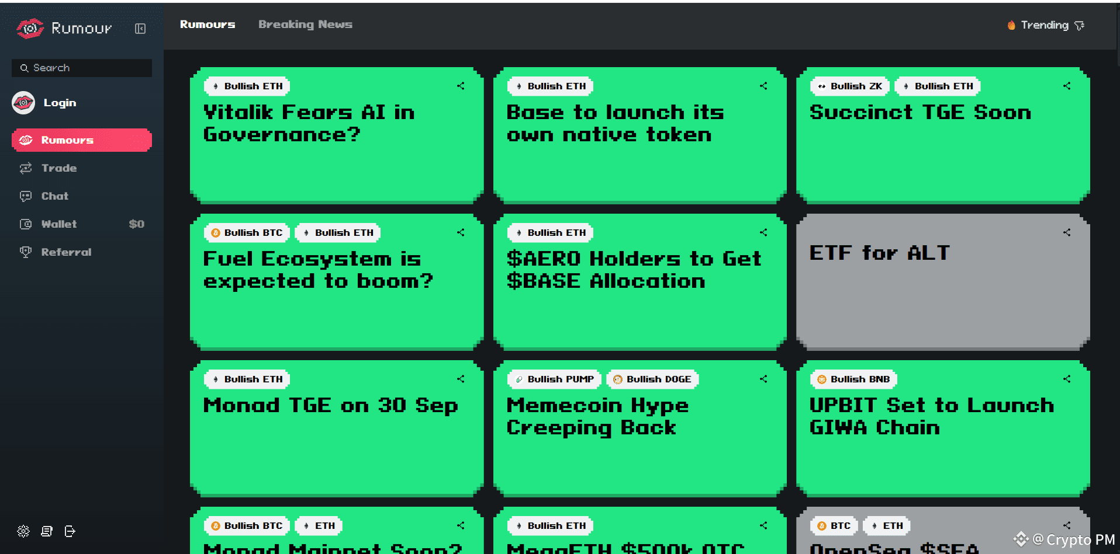Share the Vitalik Fears AI rumour

click(461, 86)
